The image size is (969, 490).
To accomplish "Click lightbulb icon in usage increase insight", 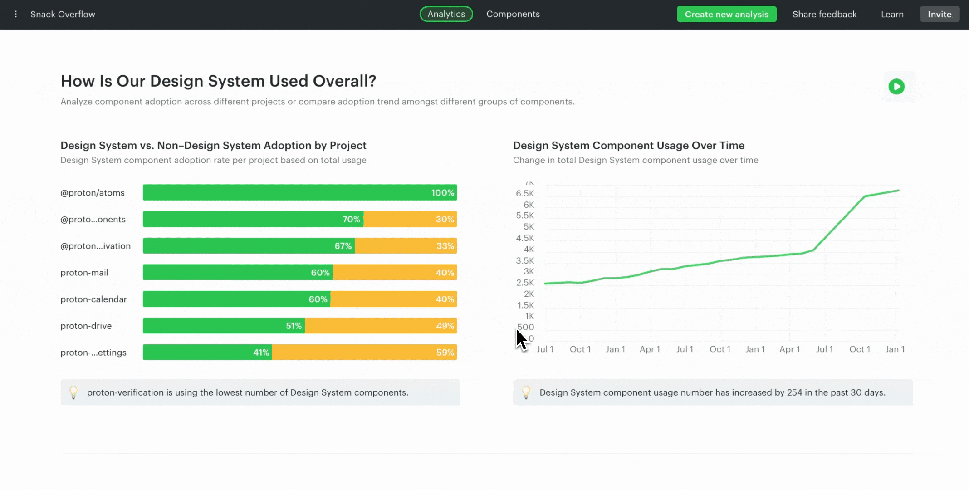I will [x=526, y=392].
